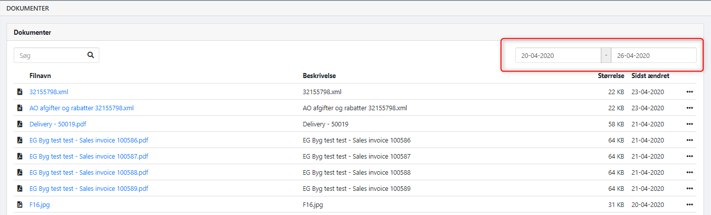Sort by Sidst ændret column header

[x=650, y=76]
